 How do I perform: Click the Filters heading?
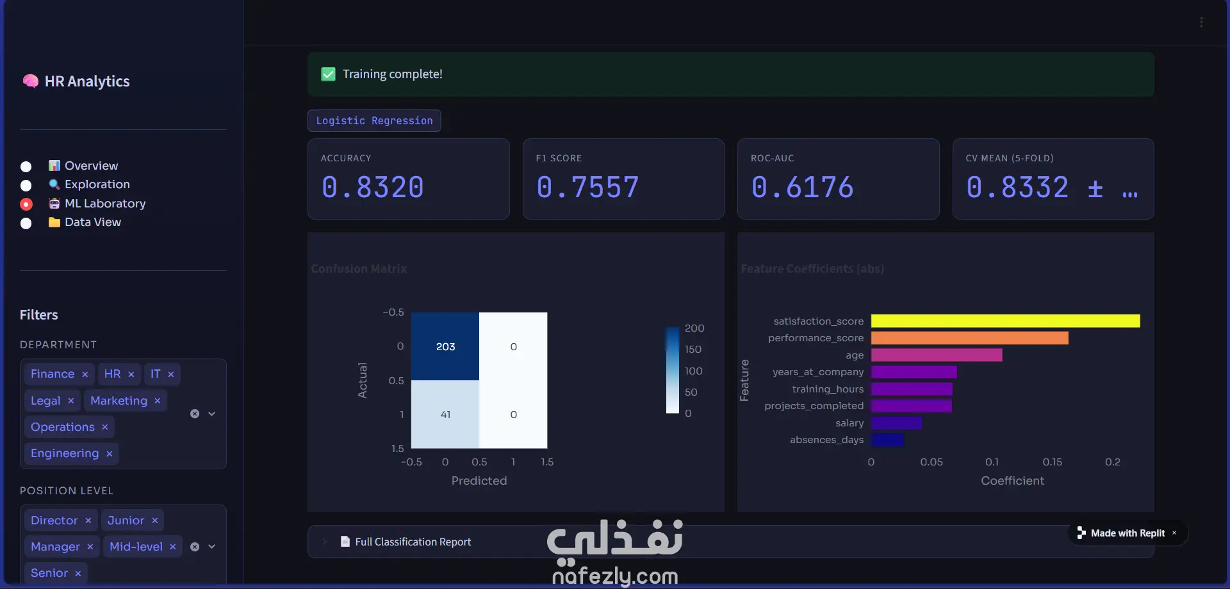tap(38, 315)
